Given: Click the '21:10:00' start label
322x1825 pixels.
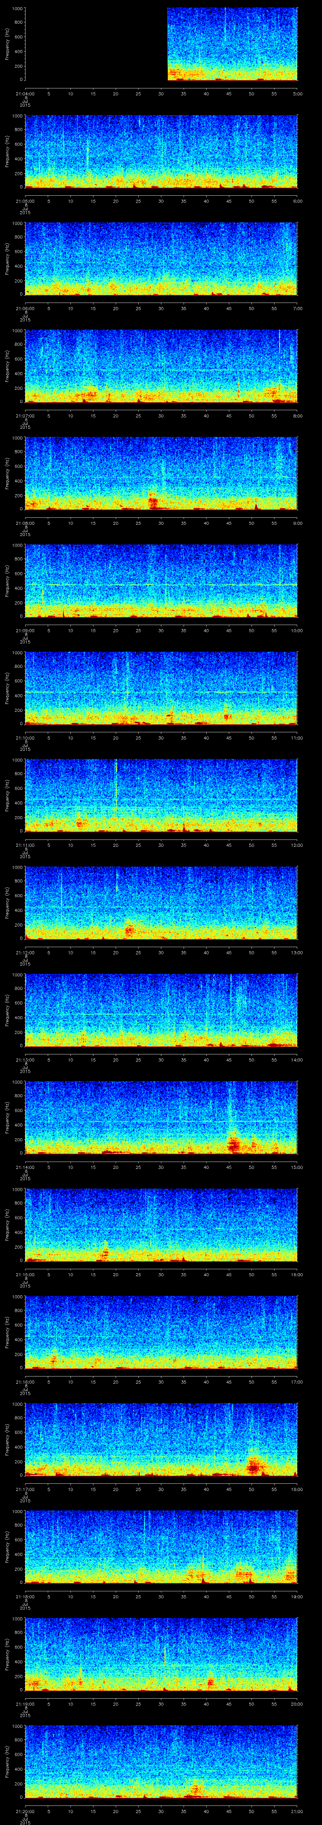Looking at the screenshot, I should pos(25,738).
